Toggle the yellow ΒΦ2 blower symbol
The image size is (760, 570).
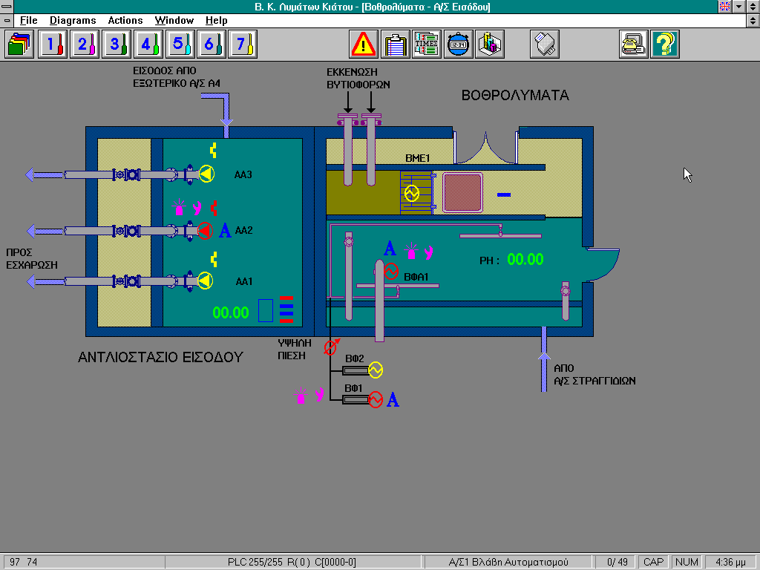pos(376,370)
